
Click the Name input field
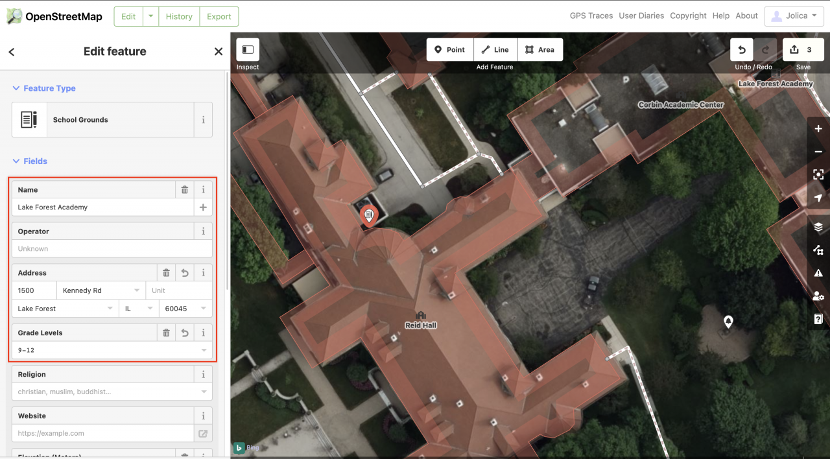103,207
